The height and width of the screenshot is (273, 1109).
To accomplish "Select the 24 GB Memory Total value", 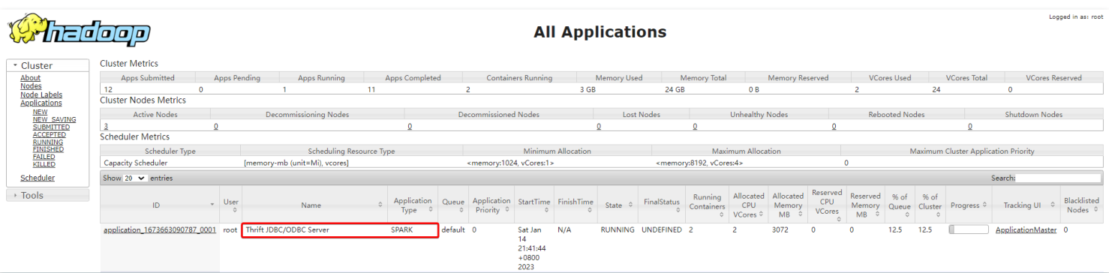I will pos(675,89).
